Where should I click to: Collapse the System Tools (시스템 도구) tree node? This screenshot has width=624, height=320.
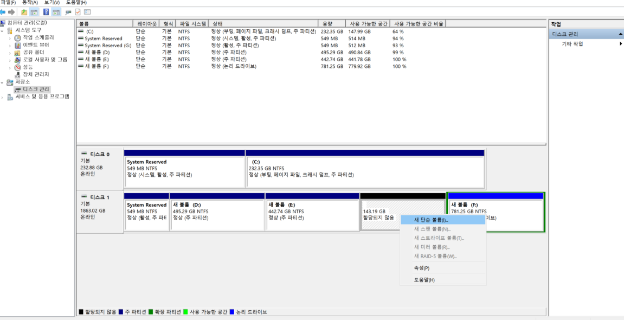coord(3,30)
